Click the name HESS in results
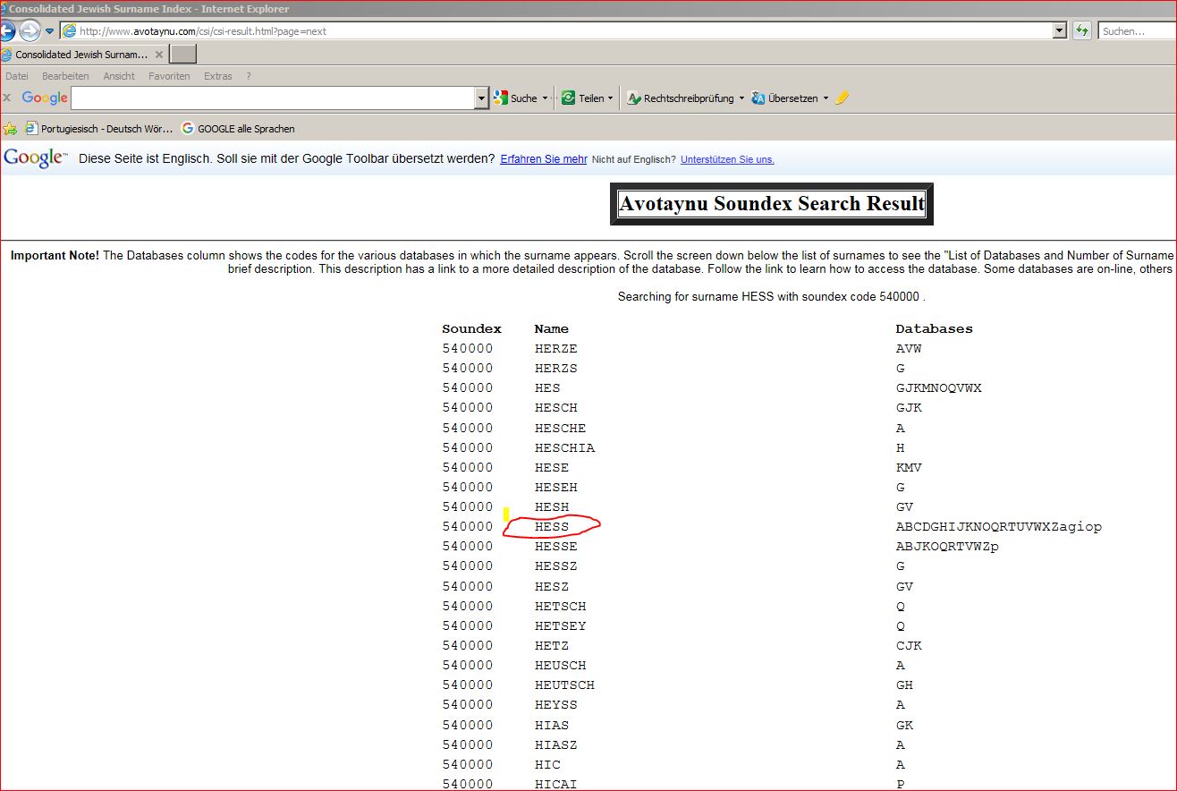 coord(552,526)
